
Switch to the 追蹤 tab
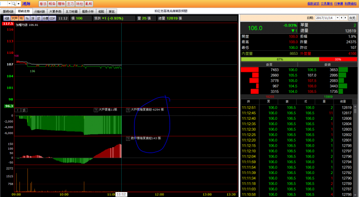(x=101, y=11)
